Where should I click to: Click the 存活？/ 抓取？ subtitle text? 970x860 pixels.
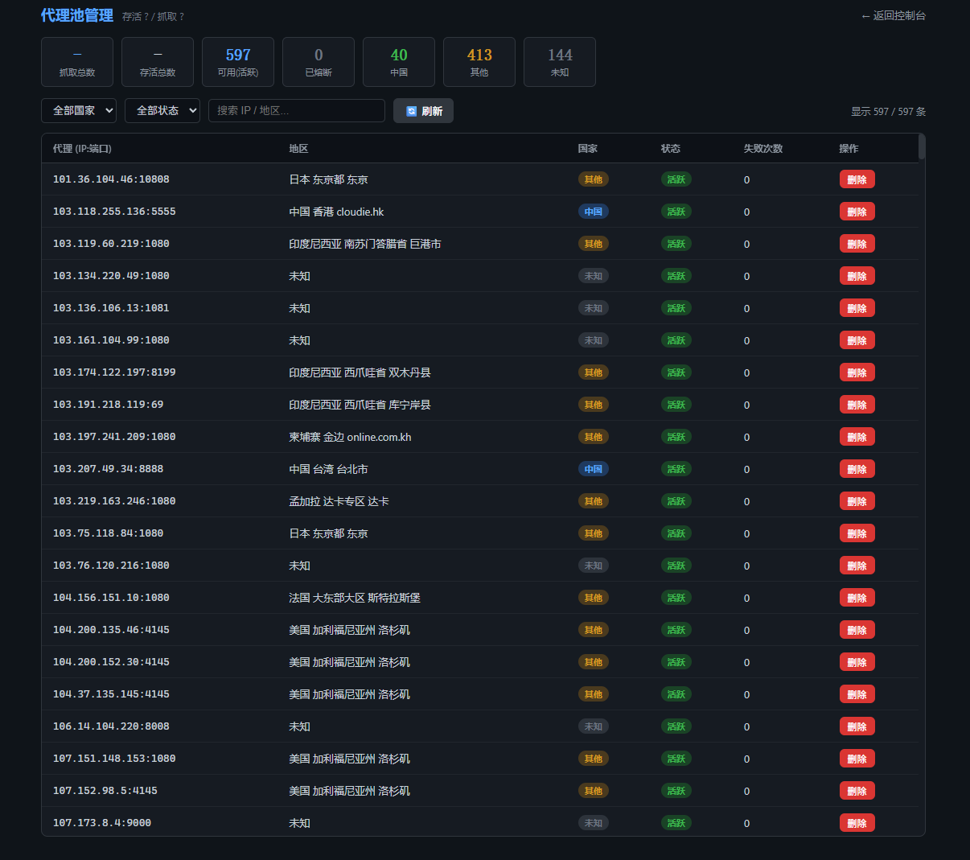tap(153, 17)
